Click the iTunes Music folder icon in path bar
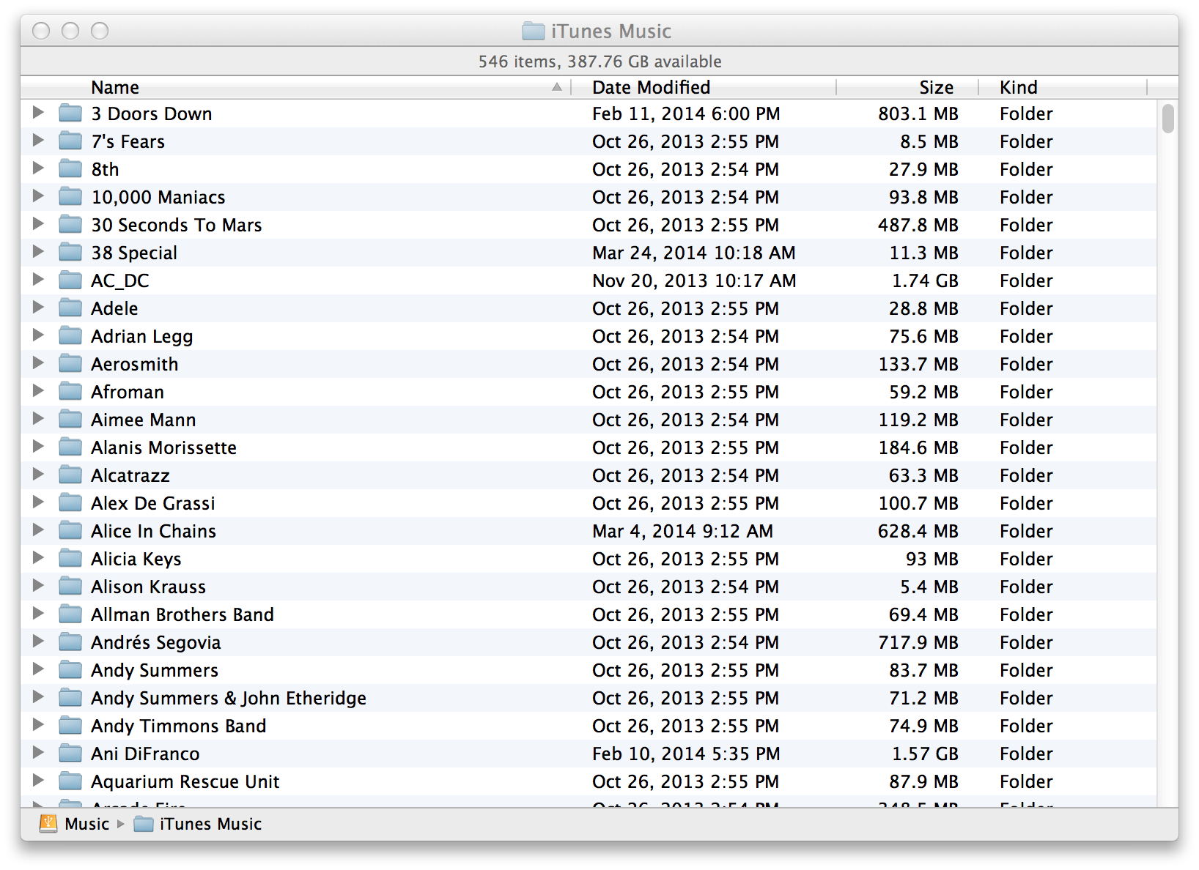The image size is (1199, 870). click(144, 824)
